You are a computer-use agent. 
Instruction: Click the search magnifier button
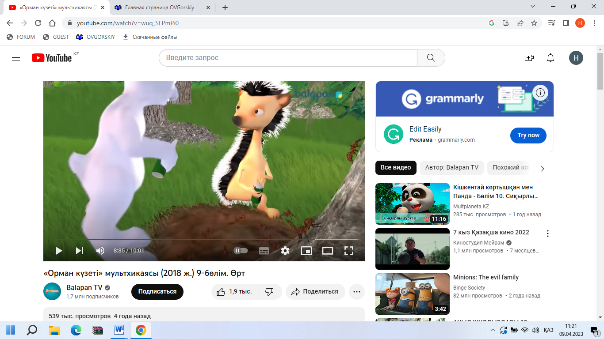[431, 58]
